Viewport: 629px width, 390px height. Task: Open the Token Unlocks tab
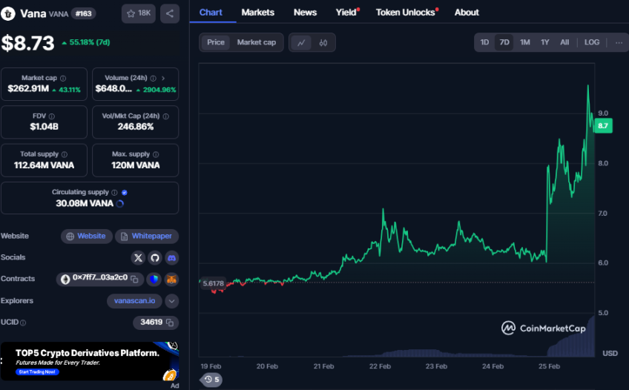tap(405, 13)
